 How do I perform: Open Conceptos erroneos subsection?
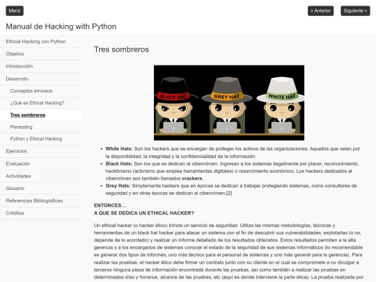coord(41,91)
